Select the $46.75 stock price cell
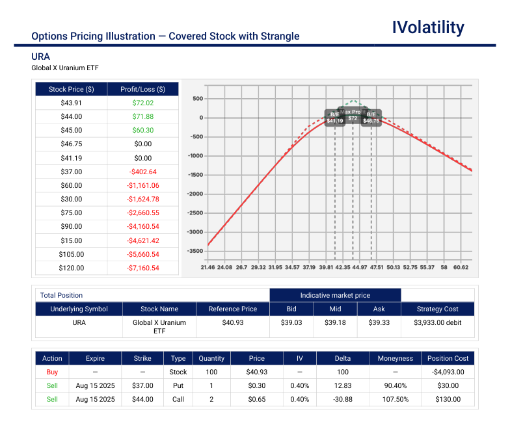The image size is (510, 427). [x=72, y=144]
